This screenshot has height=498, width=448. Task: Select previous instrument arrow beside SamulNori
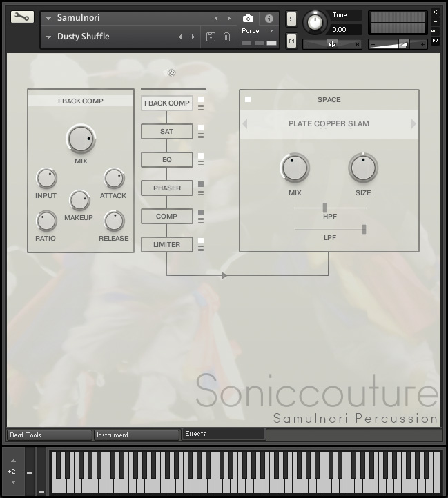(216, 19)
